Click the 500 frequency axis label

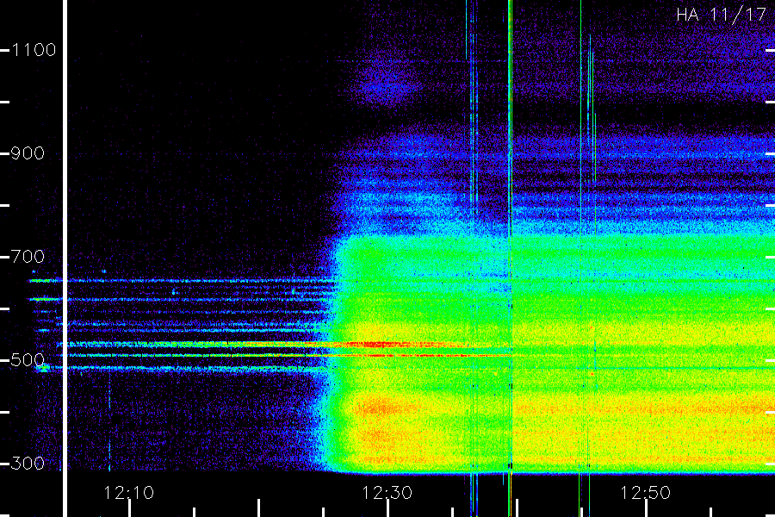point(28,360)
